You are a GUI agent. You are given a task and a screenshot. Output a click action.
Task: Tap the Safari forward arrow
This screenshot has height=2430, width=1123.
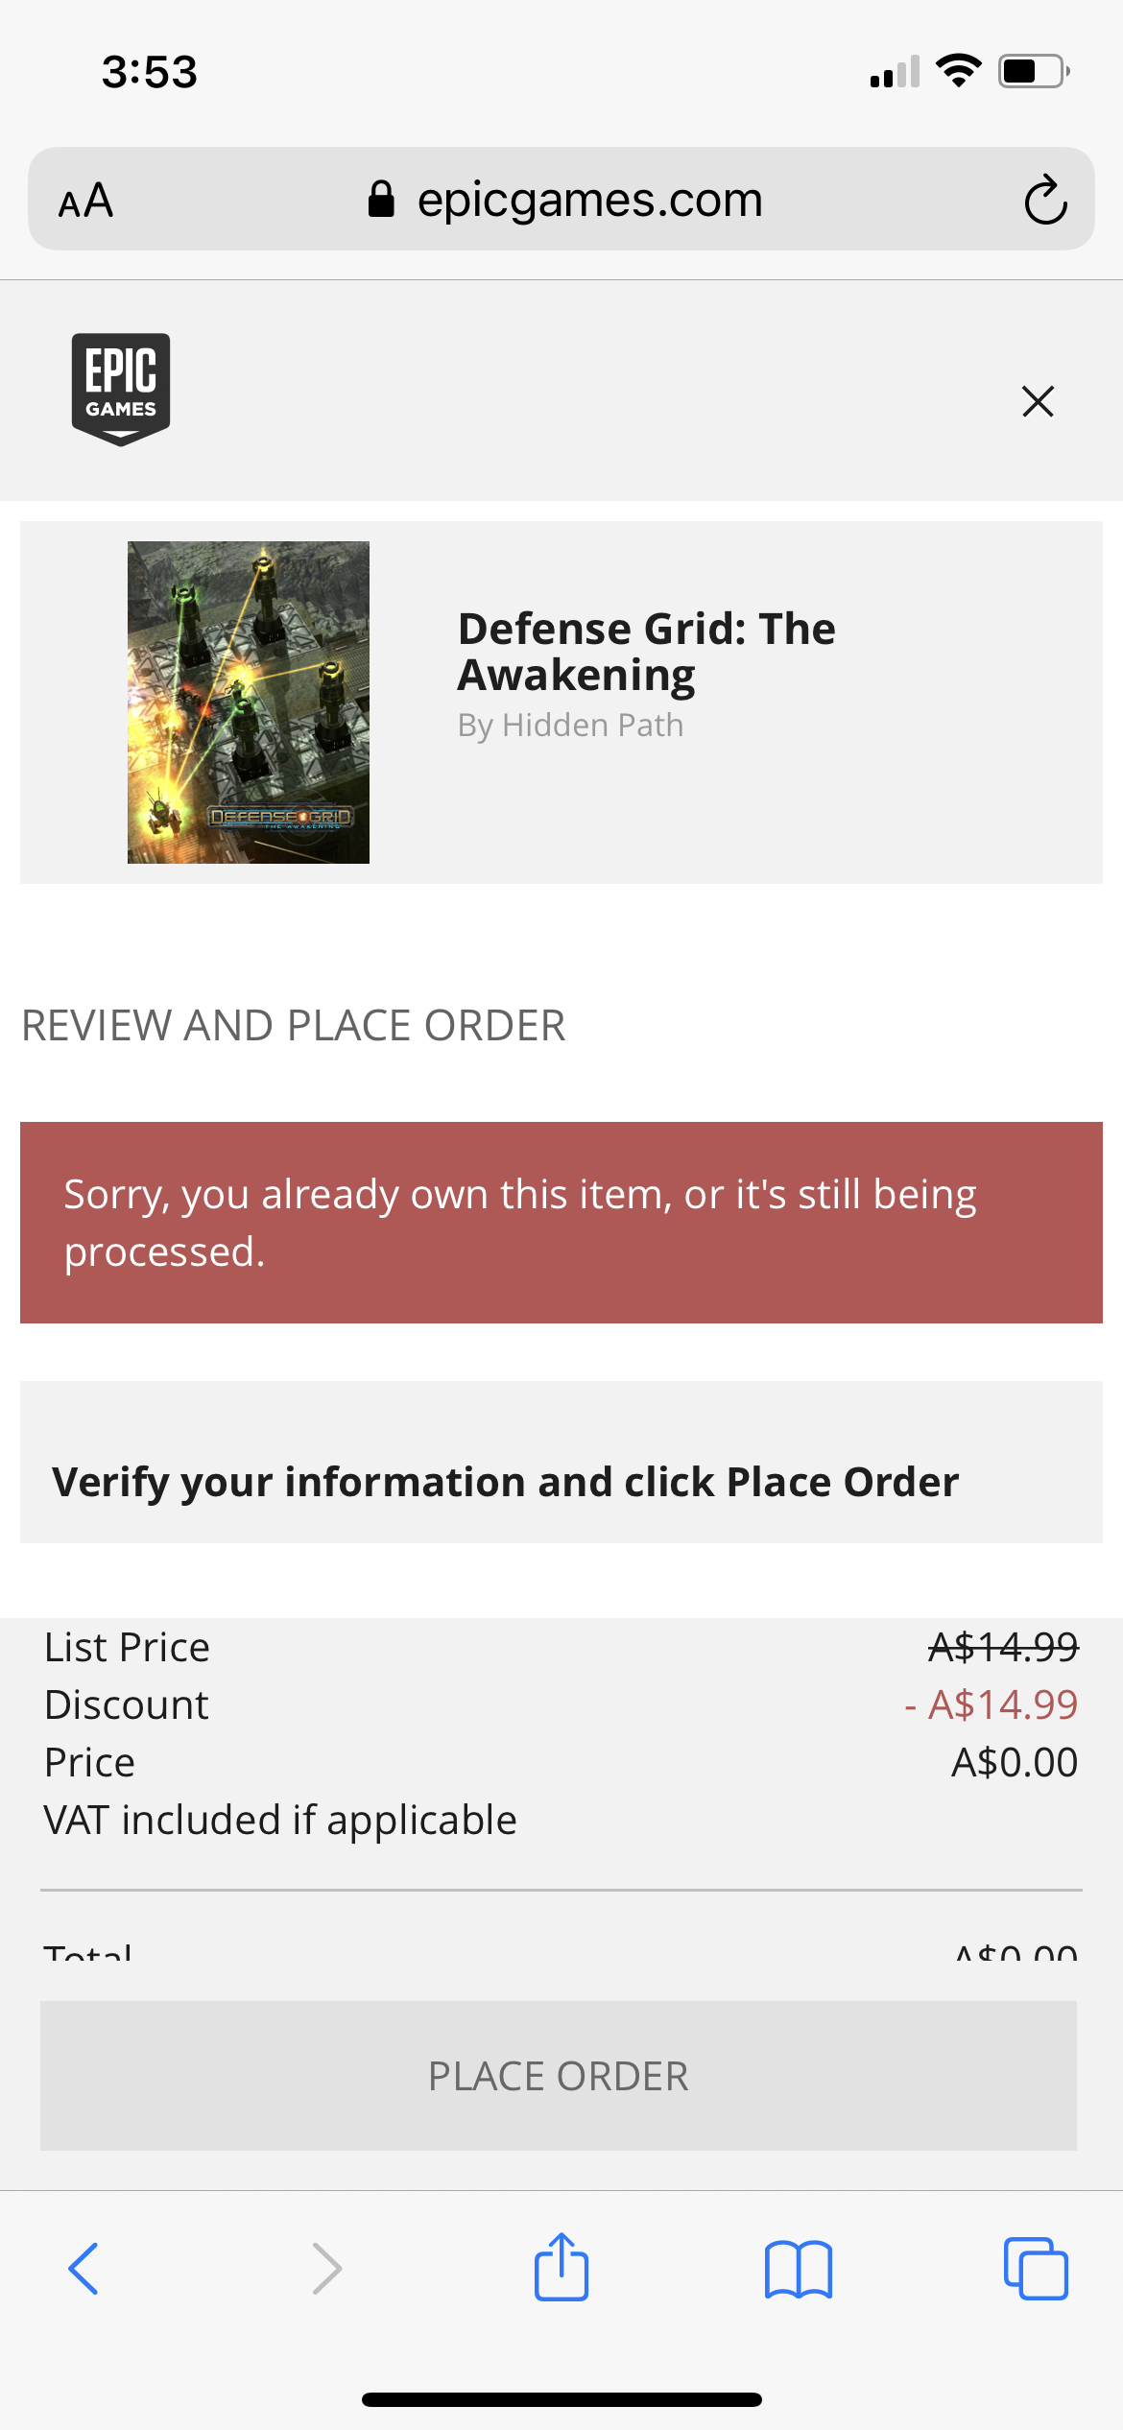point(326,2269)
